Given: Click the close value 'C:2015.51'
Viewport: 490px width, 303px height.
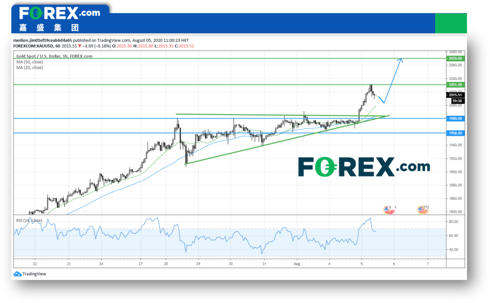Looking at the screenshot, I should [x=184, y=46].
